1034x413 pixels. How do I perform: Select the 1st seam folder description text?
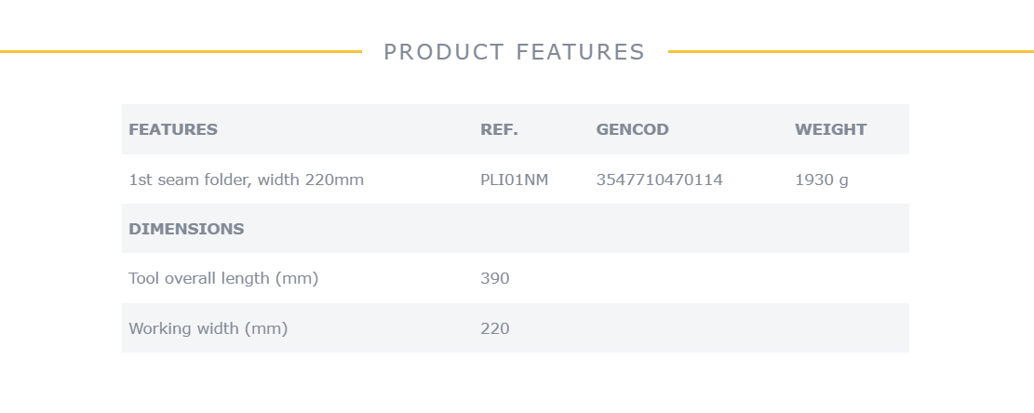tap(246, 180)
